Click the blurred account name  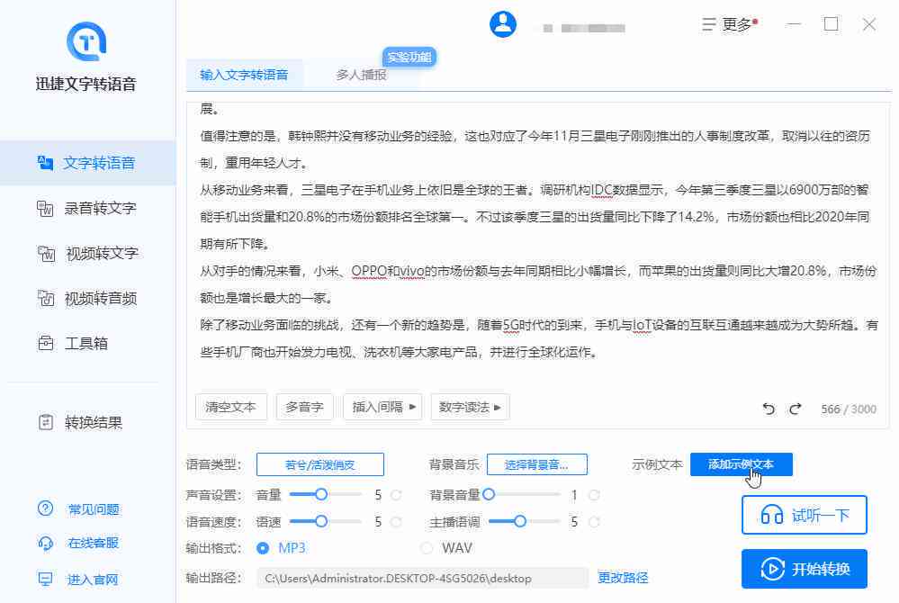(584, 28)
